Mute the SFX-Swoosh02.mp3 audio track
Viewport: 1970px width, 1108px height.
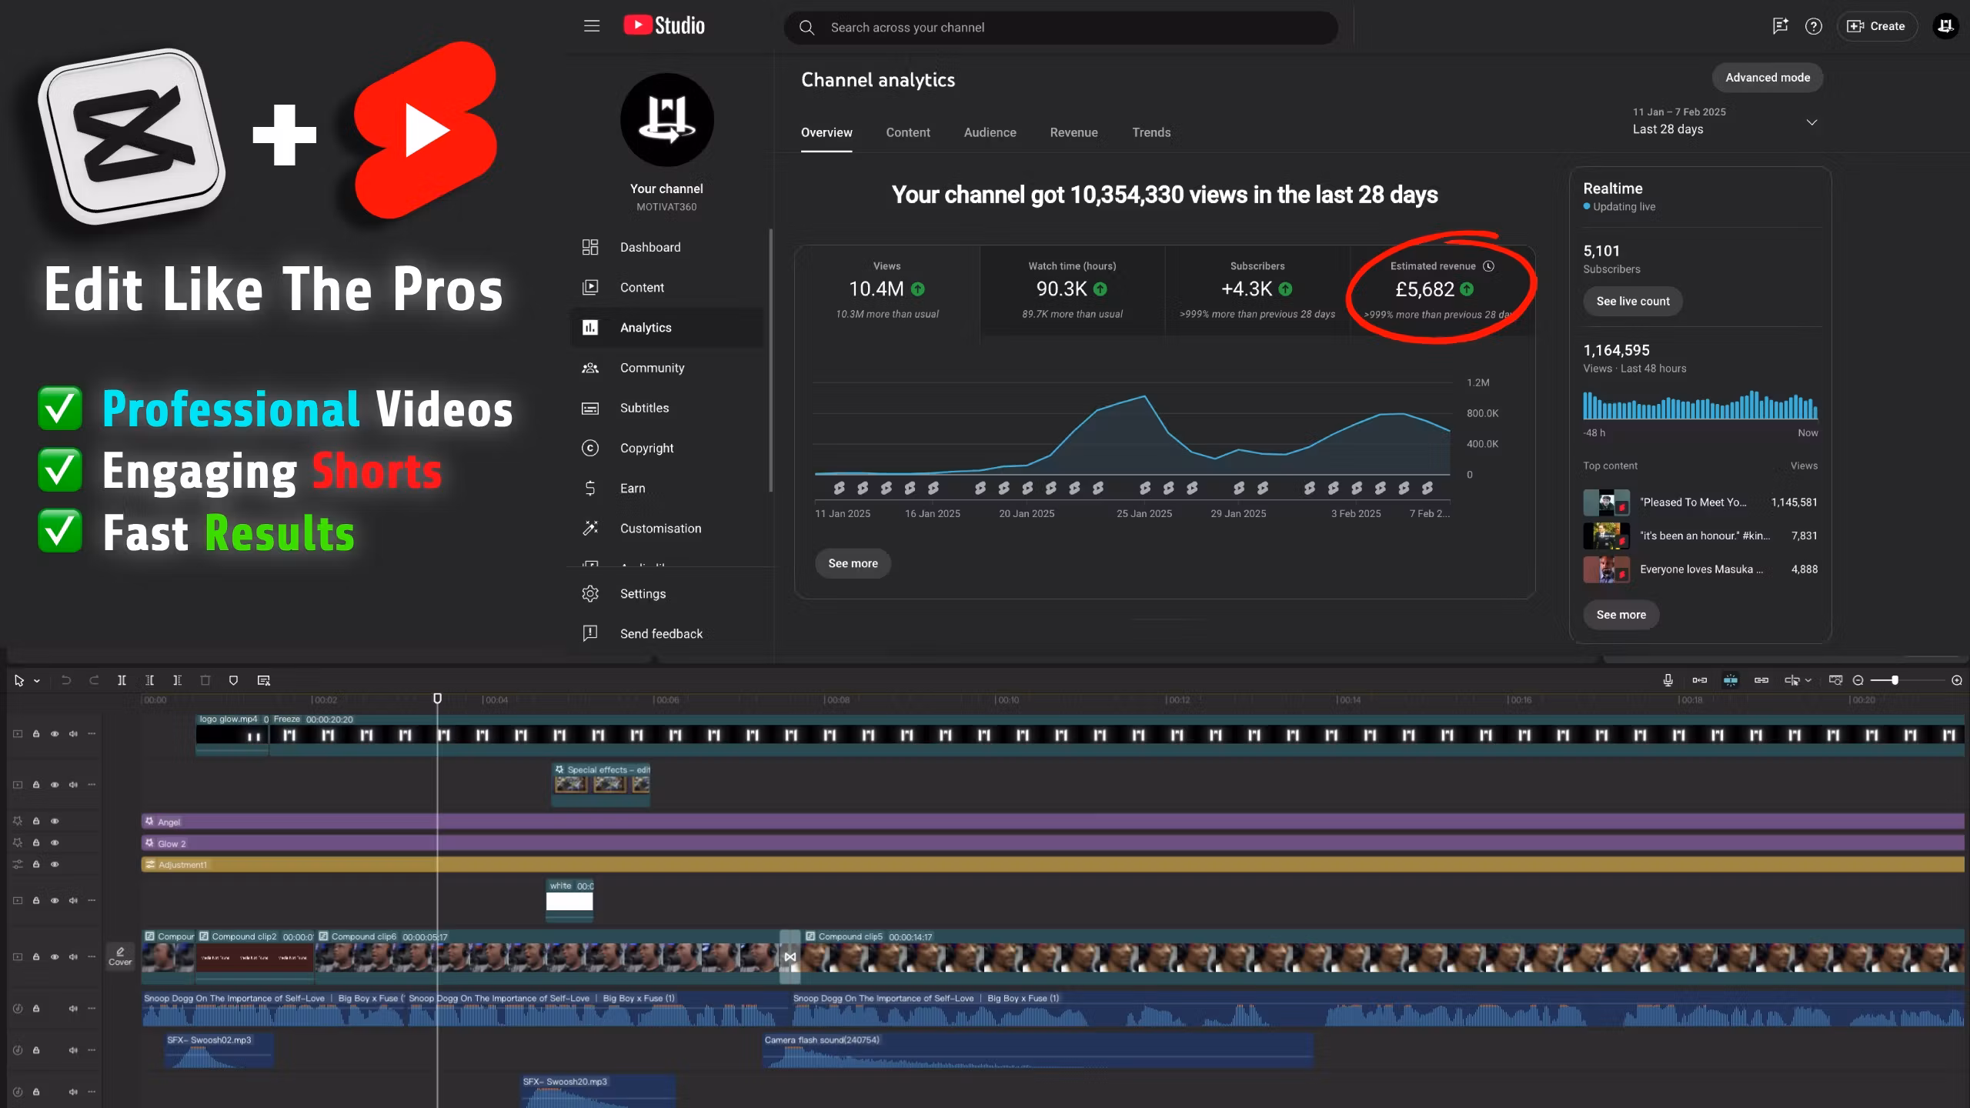[73, 1050]
